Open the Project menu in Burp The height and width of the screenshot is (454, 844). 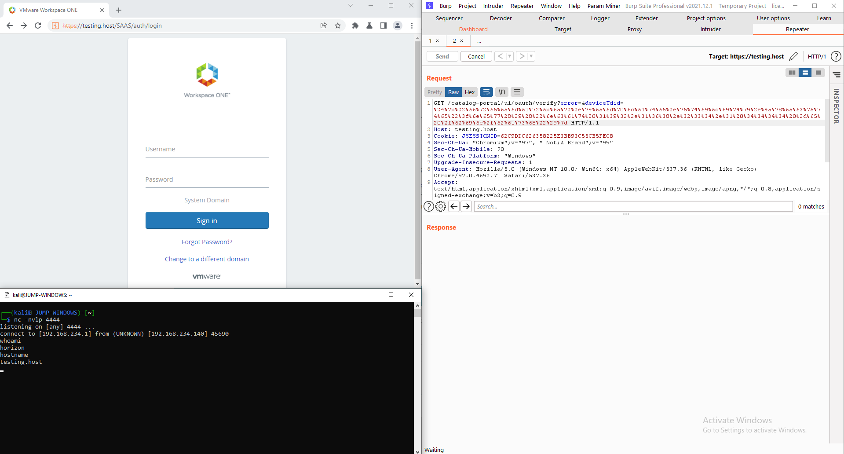(x=467, y=6)
